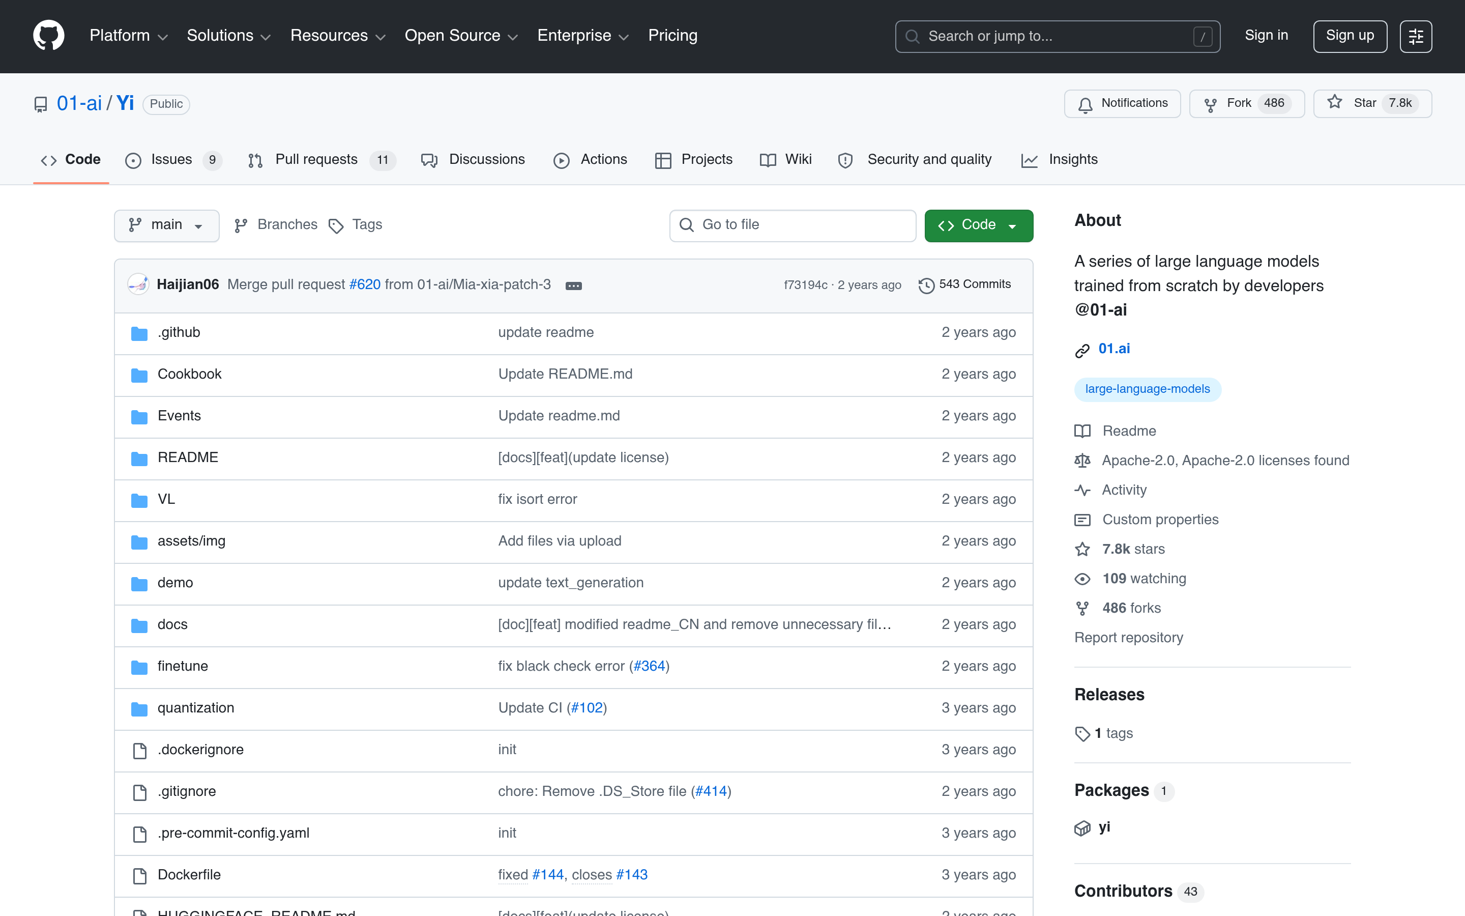Expand the commit message ellipsis icon
This screenshot has width=1465, height=916.
[573, 285]
